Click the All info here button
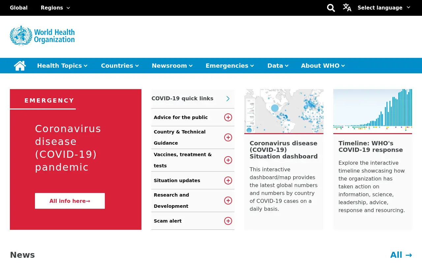 tap(70, 201)
